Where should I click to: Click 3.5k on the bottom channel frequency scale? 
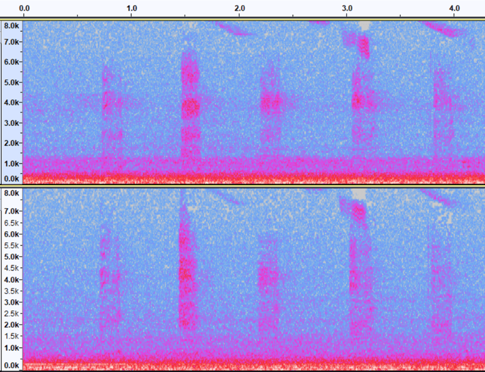(x=12, y=291)
